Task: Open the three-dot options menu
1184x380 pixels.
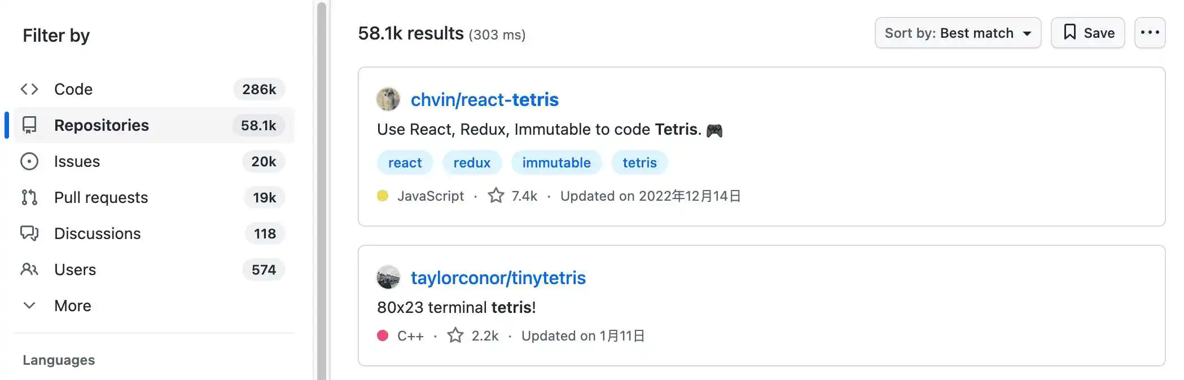Action: (x=1150, y=33)
